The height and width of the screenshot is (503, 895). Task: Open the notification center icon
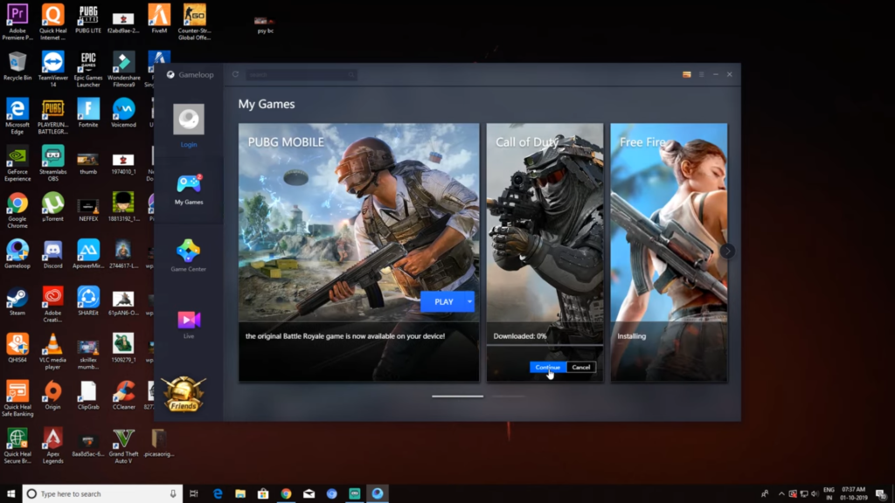(881, 494)
